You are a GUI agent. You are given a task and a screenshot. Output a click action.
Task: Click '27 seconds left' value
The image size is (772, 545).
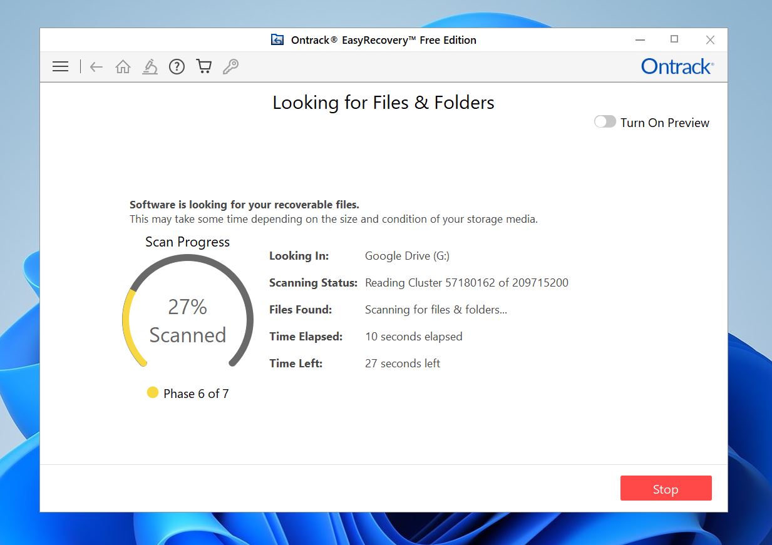pos(403,363)
